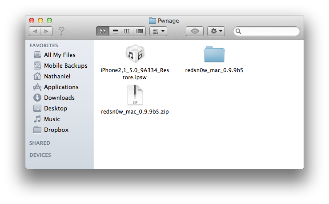Switch to Cover Flow view
The image size is (329, 204).
coord(140,31)
